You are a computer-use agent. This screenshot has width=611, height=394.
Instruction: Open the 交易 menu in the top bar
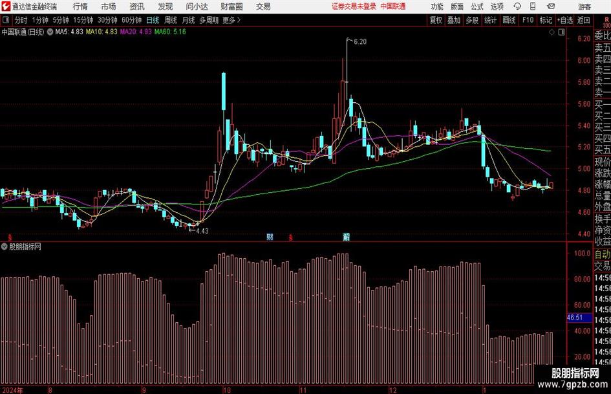(263, 6)
